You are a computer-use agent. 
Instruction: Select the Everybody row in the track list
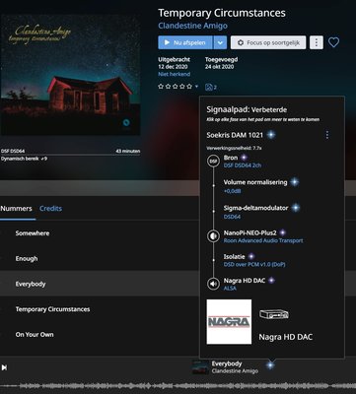pyautogui.click(x=100, y=284)
